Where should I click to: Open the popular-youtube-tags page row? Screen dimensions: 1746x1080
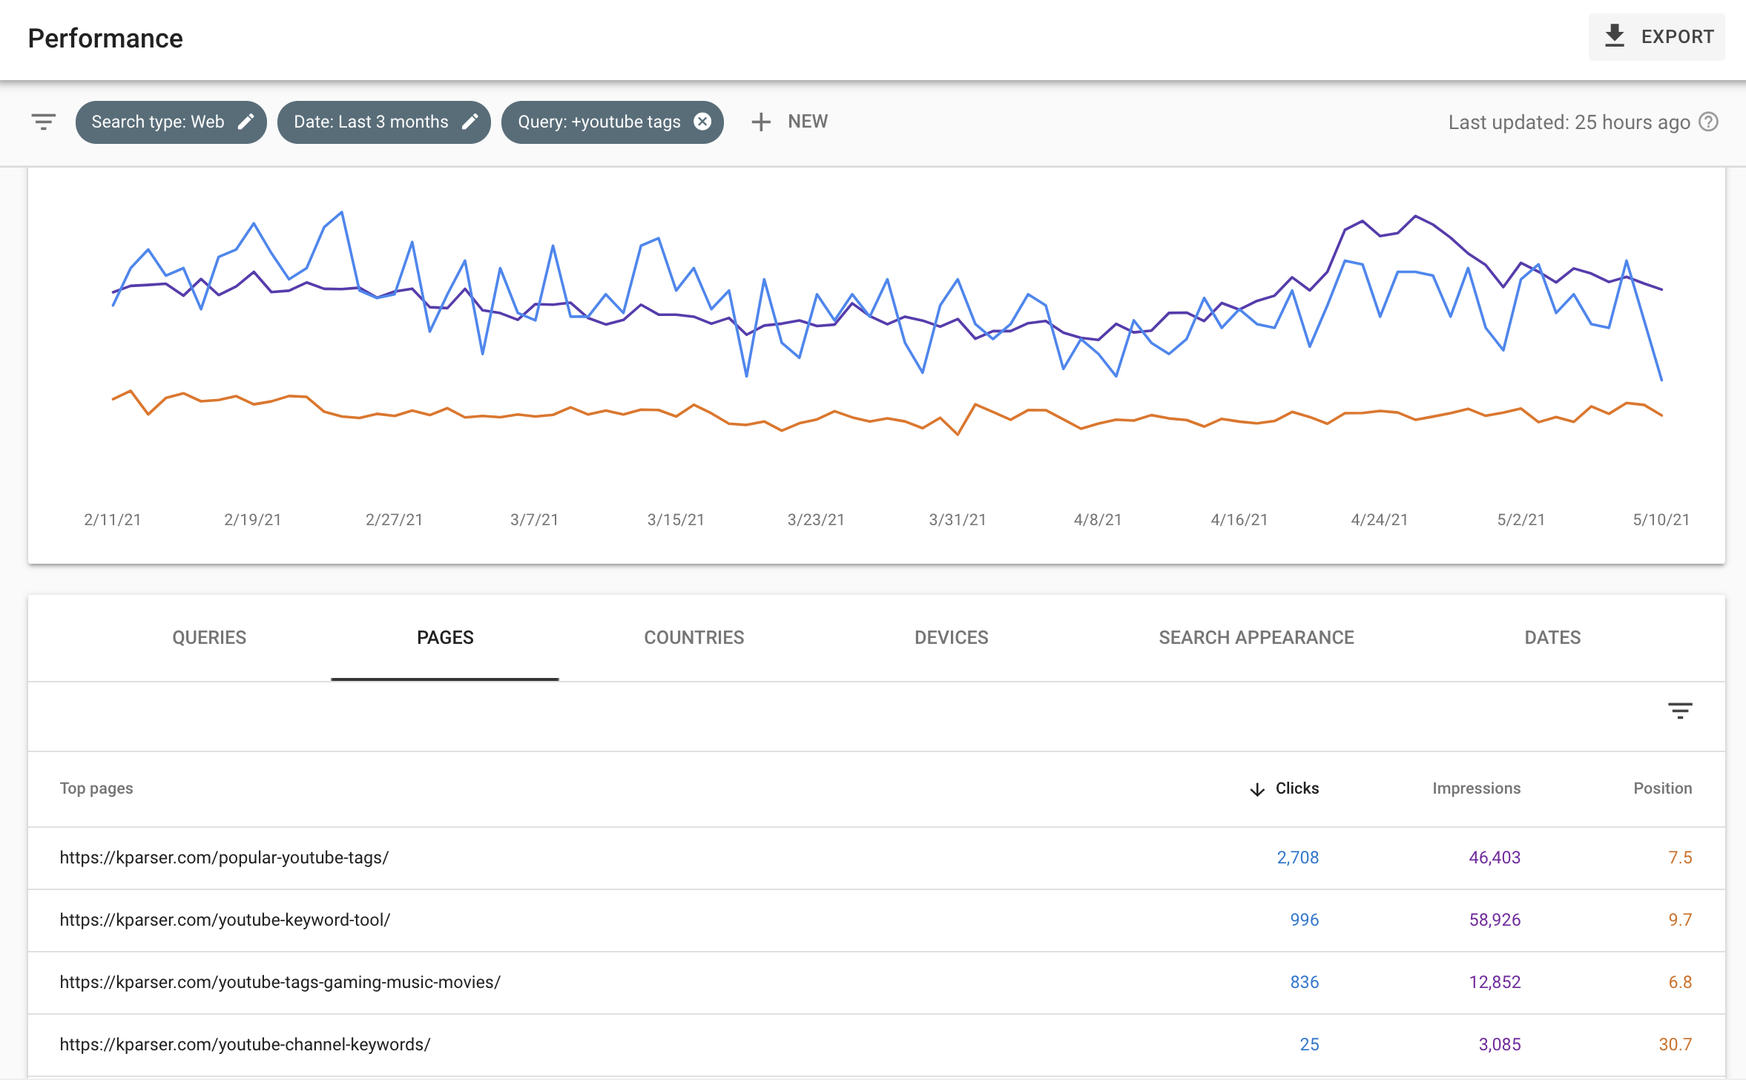[x=876, y=858]
